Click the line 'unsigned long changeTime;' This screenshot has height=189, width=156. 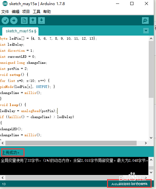coord(24,63)
